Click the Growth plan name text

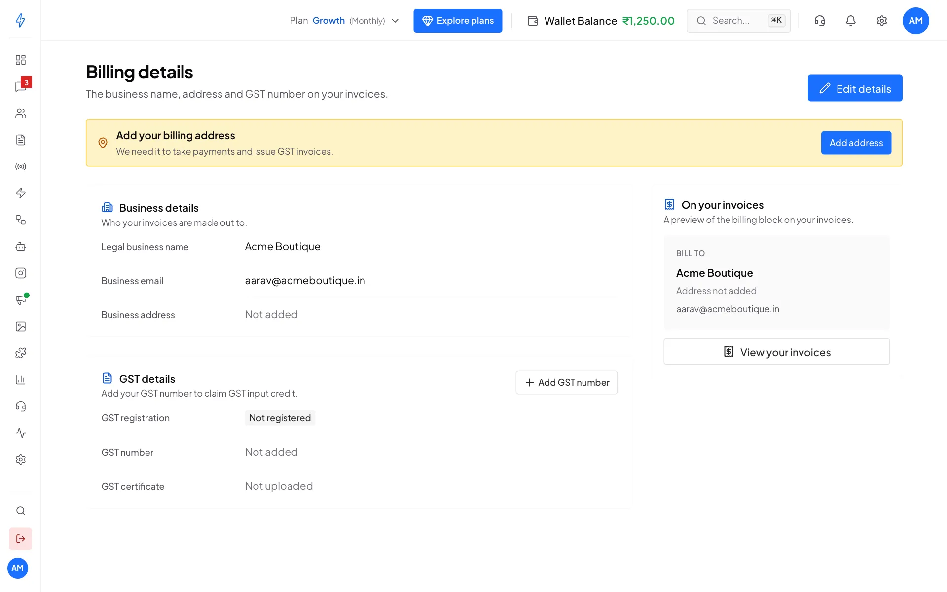tap(328, 21)
